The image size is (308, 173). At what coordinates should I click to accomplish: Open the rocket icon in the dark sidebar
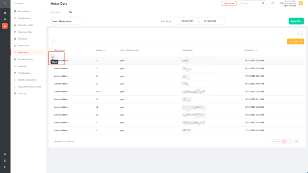tap(5, 19)
